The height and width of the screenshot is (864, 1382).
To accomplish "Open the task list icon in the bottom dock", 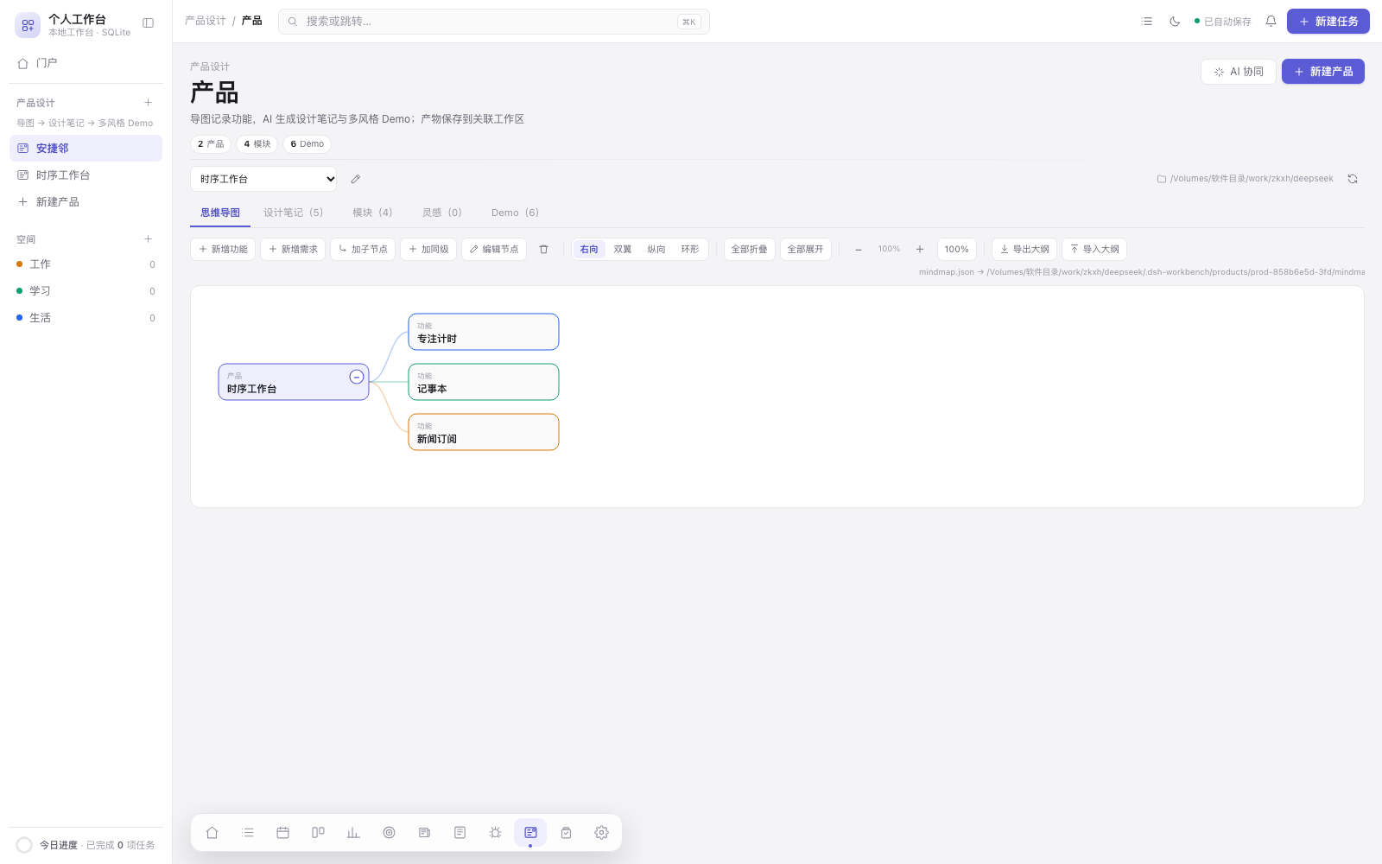I will 248,833.
